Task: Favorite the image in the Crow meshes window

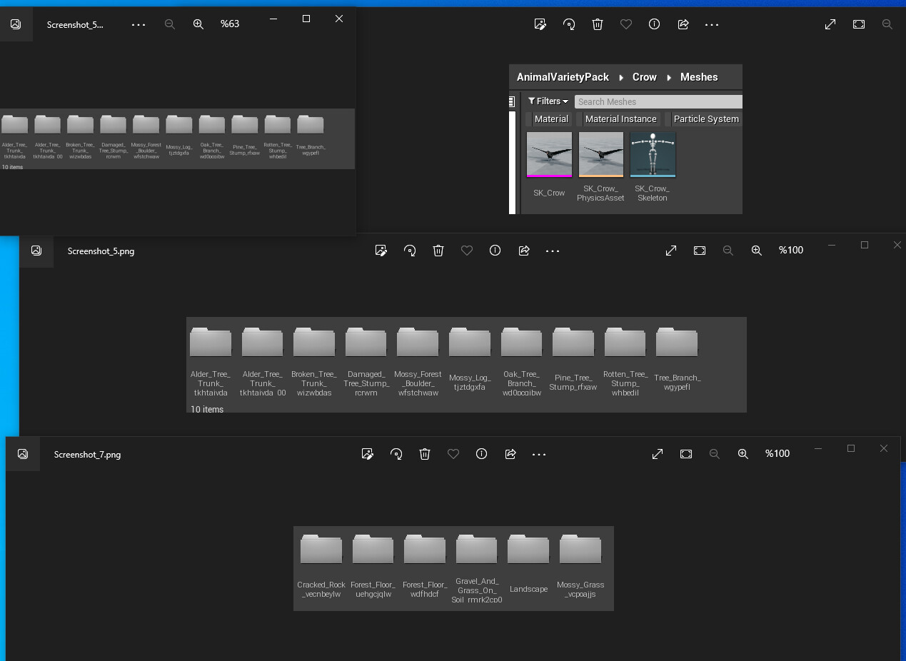Action: pos(626,24)
